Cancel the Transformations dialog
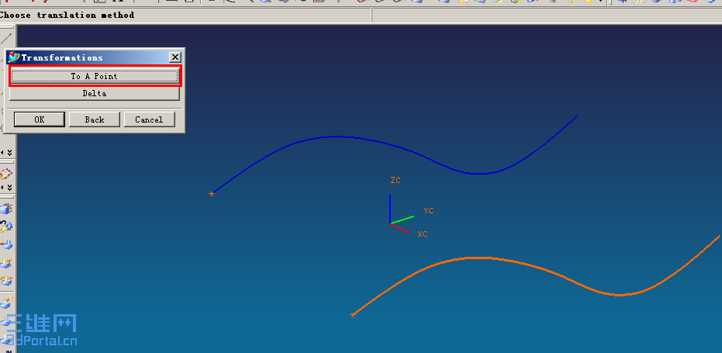 (149, 119)
